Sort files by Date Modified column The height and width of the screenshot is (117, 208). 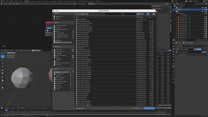(140, 17)
